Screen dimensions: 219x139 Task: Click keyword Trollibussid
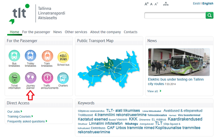(x=85, y=115)
